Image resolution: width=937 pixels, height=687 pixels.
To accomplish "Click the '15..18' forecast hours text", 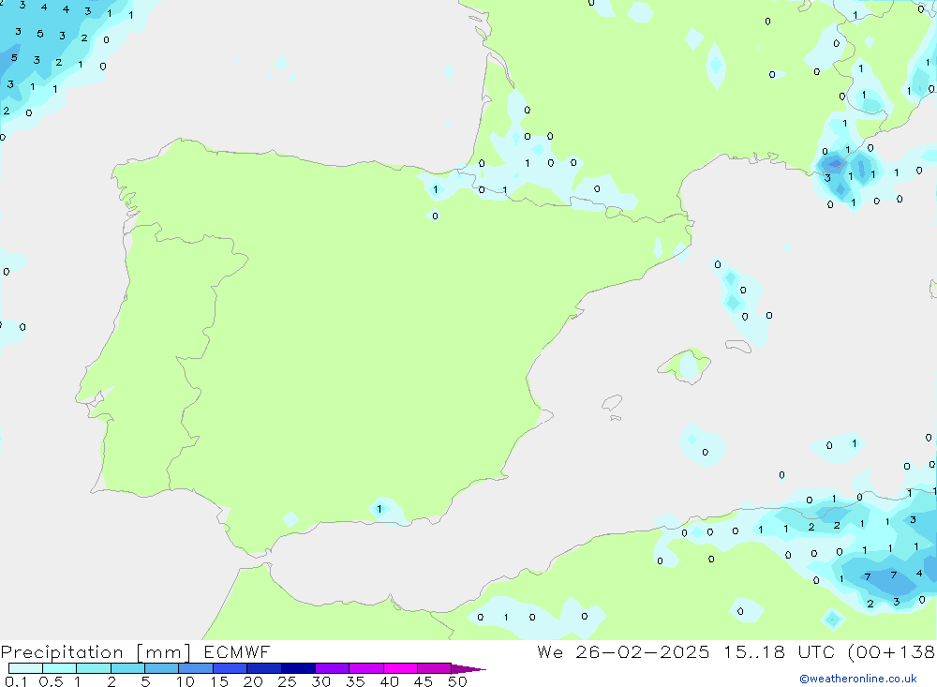I will tap(754, 651).
